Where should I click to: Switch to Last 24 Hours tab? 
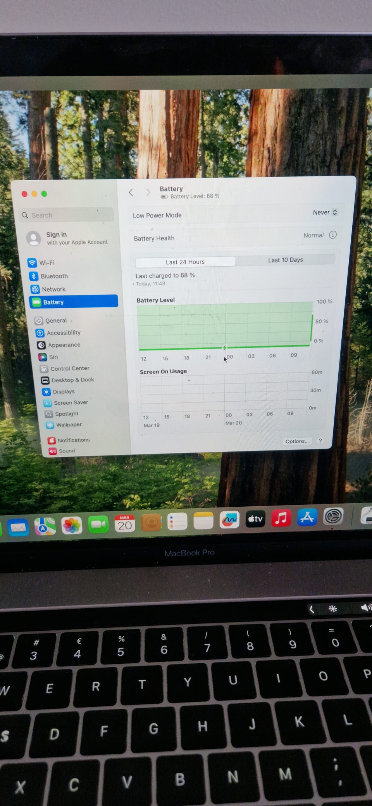[185, 262]
